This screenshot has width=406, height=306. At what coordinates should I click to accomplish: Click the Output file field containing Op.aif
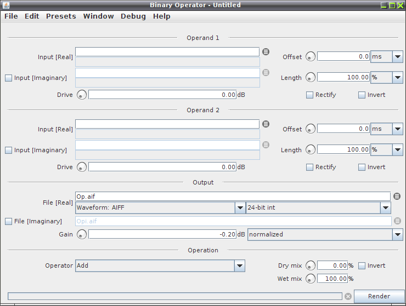pyautogui.click(x=233, y=197)
